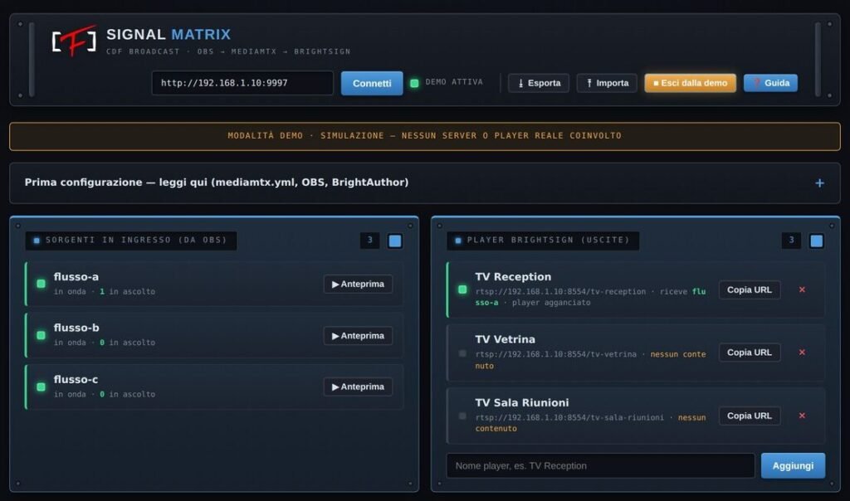Copy URL for TV Reception
Image resolution: width=850 pixels, height=501 pixels.
(750, 289)
